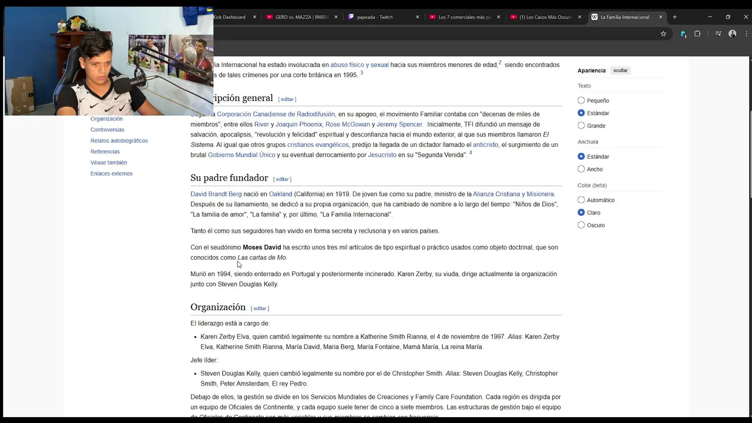The height and width of the screenshot is (423, 752).
Task: Select Pequeño text size
Action: (x=581, y=100)
